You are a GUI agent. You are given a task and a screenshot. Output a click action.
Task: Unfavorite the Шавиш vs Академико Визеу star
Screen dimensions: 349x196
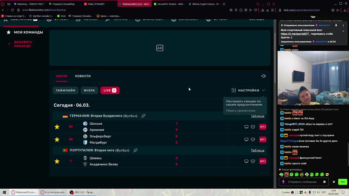pos(57,161)
